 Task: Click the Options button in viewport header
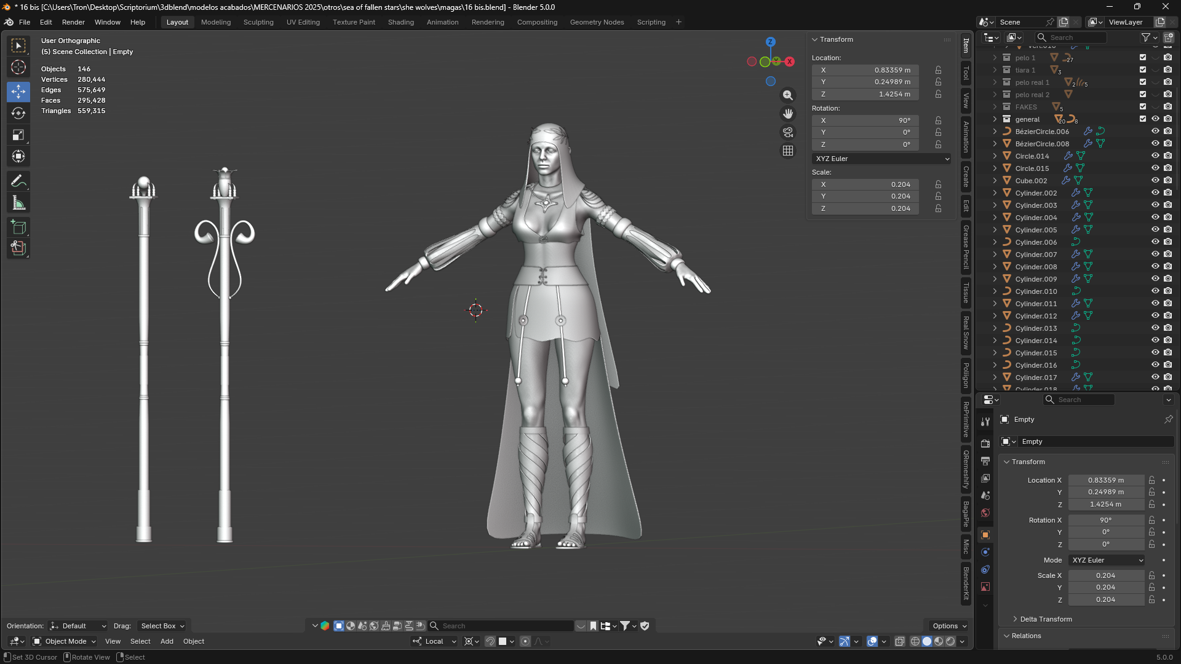[x=950, y=626]
